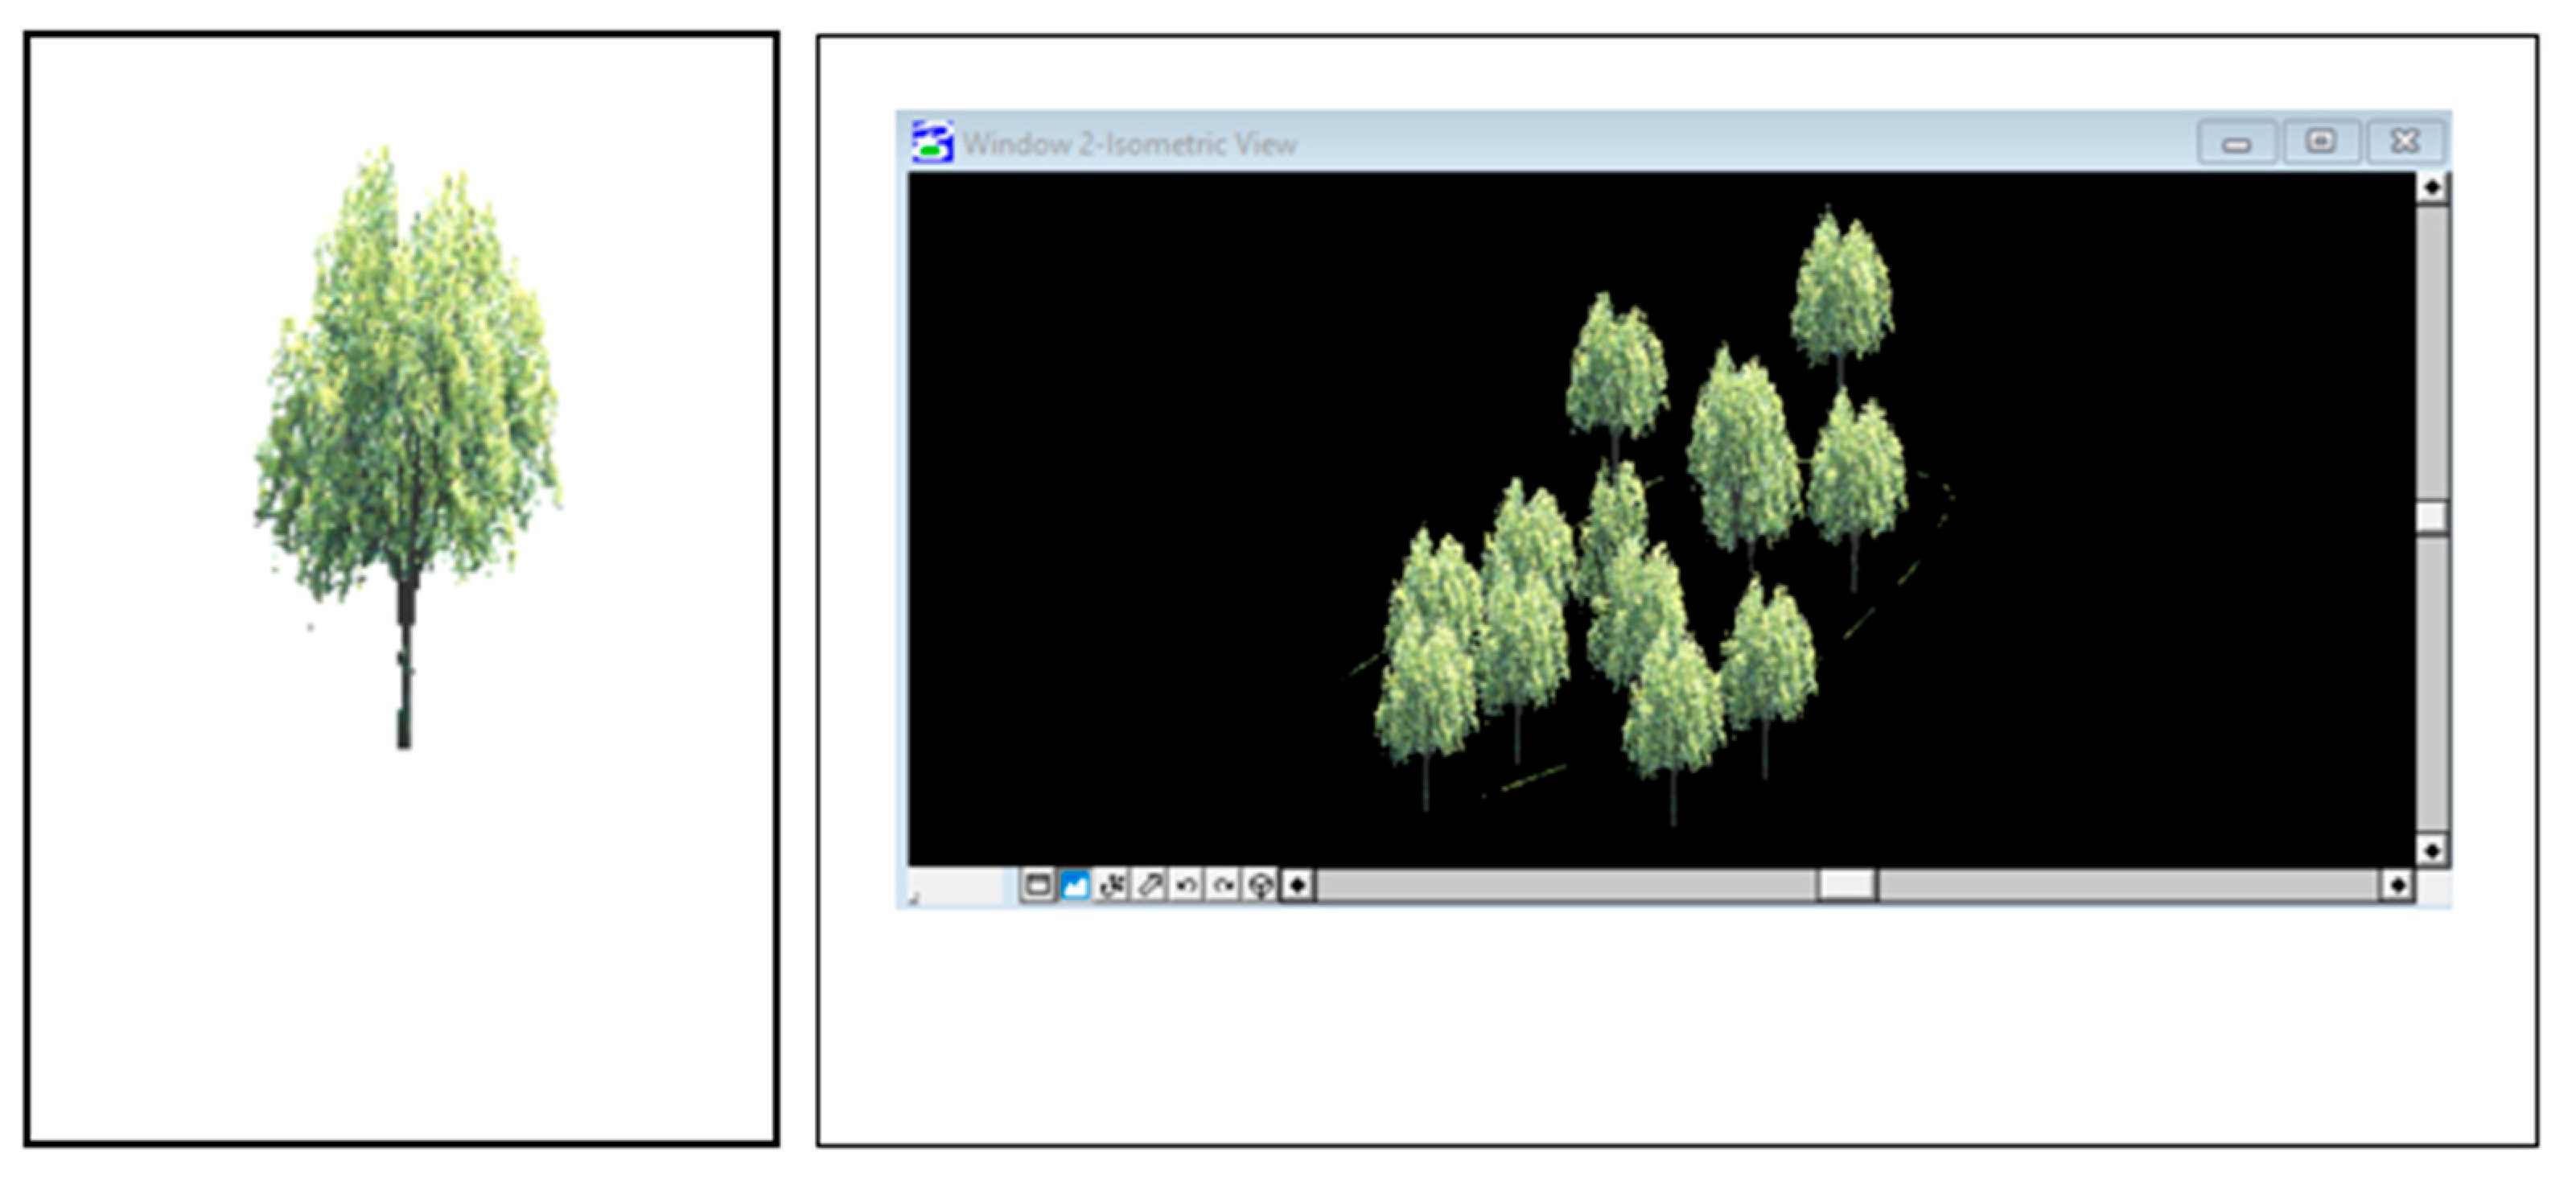The height and width of the screenshot is (1185, 2576).
Task: Click the horizontal scrollbar right arrow
Action: click(2397, 885)
